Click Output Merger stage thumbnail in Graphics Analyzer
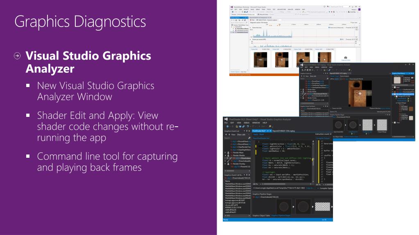This screenshot has height=235, width=419. click(x=382, y=125)
